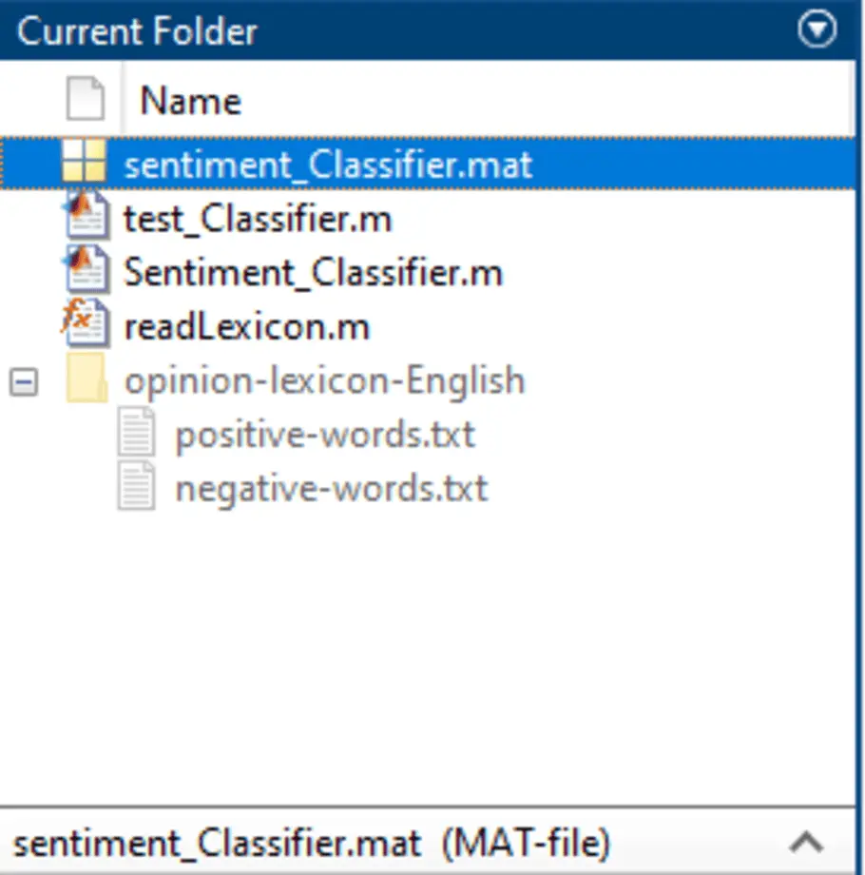Screen dimensions: 865x875
Task: Click the MAT-file icon for sentiment_Classifier.mat
Action: (86, 163)
